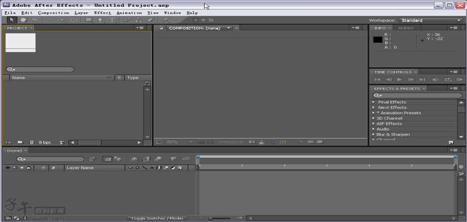Expand the Blur & Sharpen category
Image resolution: width=467 pixels, height=222 pixels.
pyautogui.click(x=374, y=135)
